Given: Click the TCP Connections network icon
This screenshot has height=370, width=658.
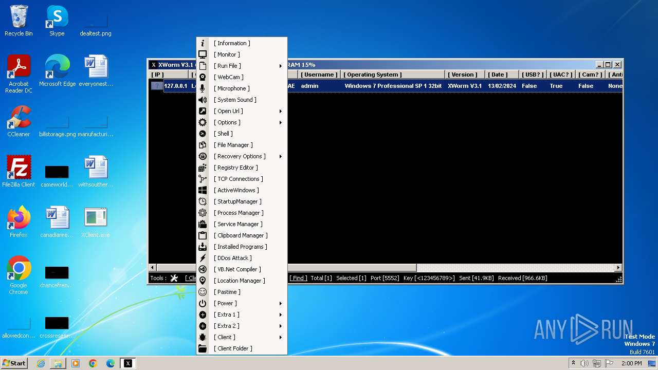Looking at the screenshot, I should (203, 179).
